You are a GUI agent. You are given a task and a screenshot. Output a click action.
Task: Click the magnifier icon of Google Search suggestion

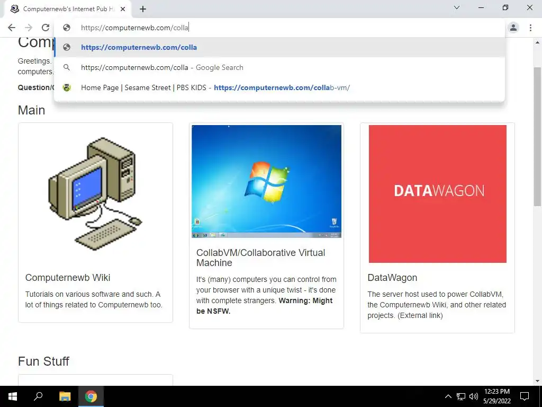click(67, 67)
